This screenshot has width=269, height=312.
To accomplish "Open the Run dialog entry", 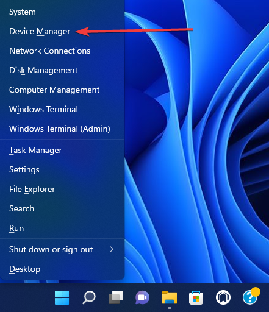I will (x=62, y=228).
